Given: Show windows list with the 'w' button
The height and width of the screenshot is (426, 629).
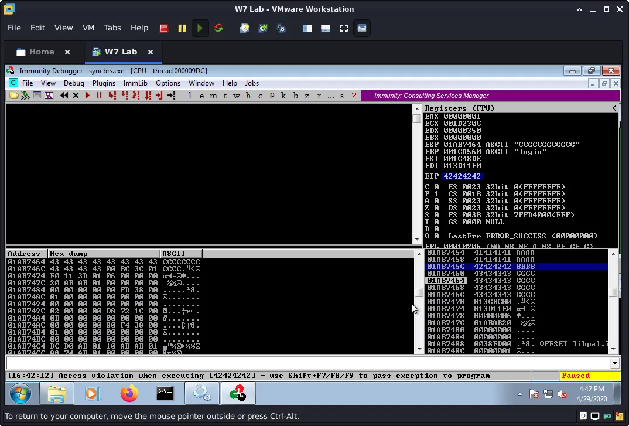Looking at the screenshot, I should 237,96.
